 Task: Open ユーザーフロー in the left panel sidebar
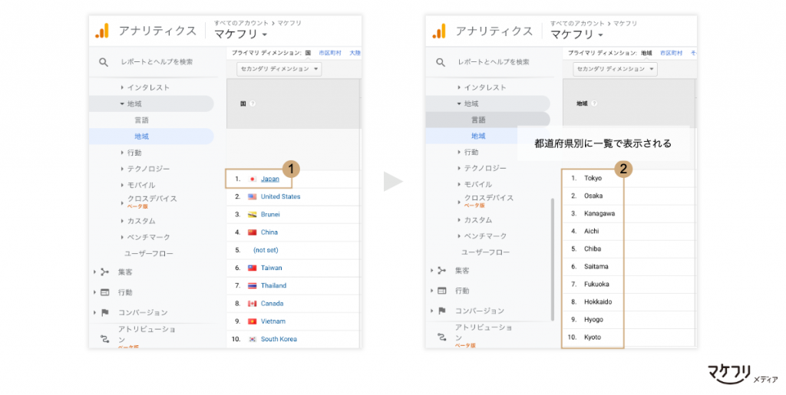[x=149, y=254]
